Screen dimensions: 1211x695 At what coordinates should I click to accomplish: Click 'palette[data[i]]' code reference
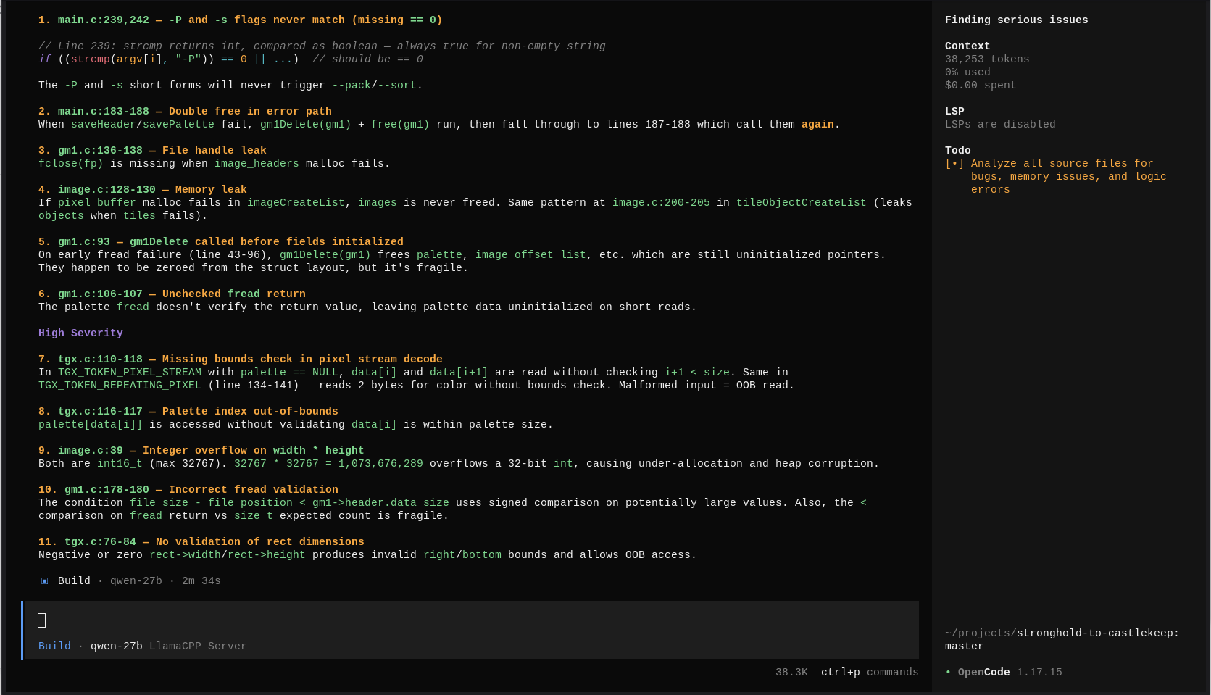[91, 425]
